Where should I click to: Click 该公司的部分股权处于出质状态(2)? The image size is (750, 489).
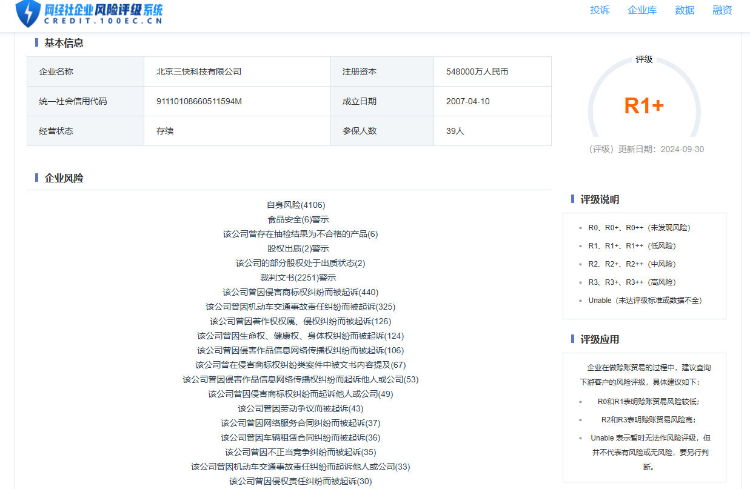tap(300, 263)
